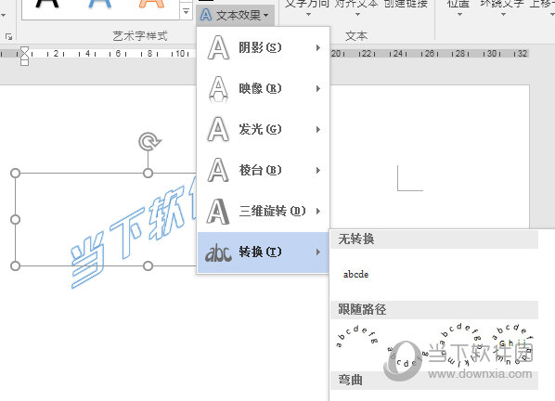Click the shadow effect 'A' icon
The height and width of the screenshot is (401, 555).
click(218, 47)
